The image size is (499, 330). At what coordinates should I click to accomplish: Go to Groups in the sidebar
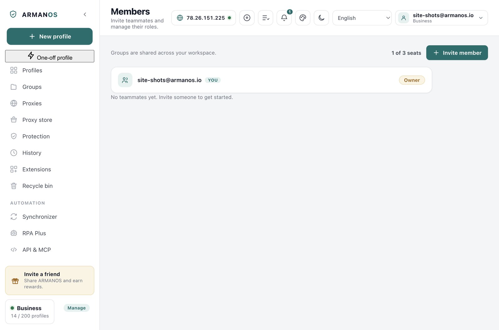(x=50, y=87)
